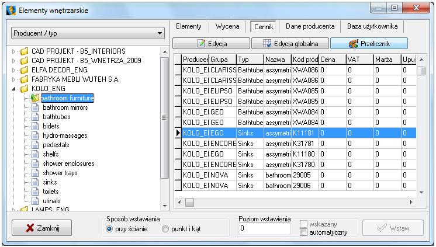Image resolution: width=436 pixels, height=247 pixels.
Task: Enable the 'automatyczny' checkbox
Action: [x=304, y=232]
